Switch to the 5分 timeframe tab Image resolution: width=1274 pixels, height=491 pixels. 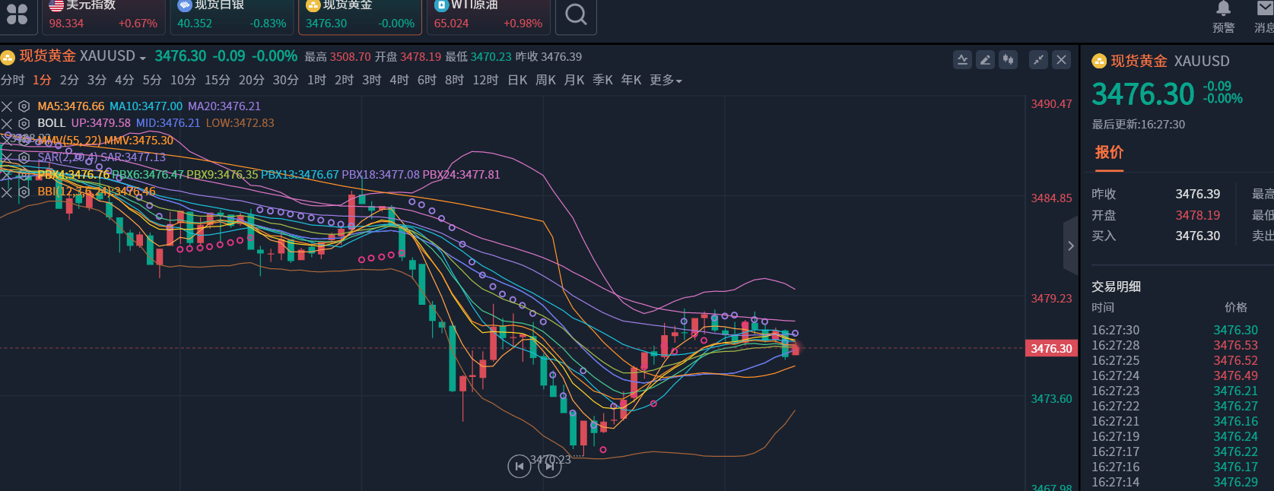point(152,81)
